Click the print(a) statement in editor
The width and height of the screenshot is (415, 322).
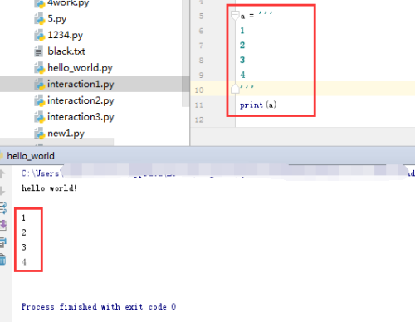click(258, 105)
